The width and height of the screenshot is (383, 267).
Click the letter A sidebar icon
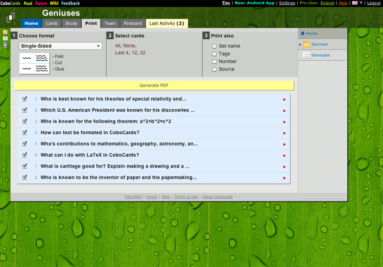pyautogui.click(x=5, y=39)
